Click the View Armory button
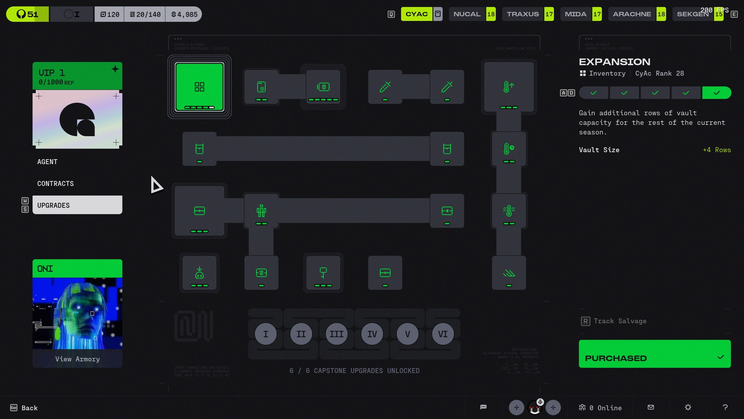 click(77, 359)
